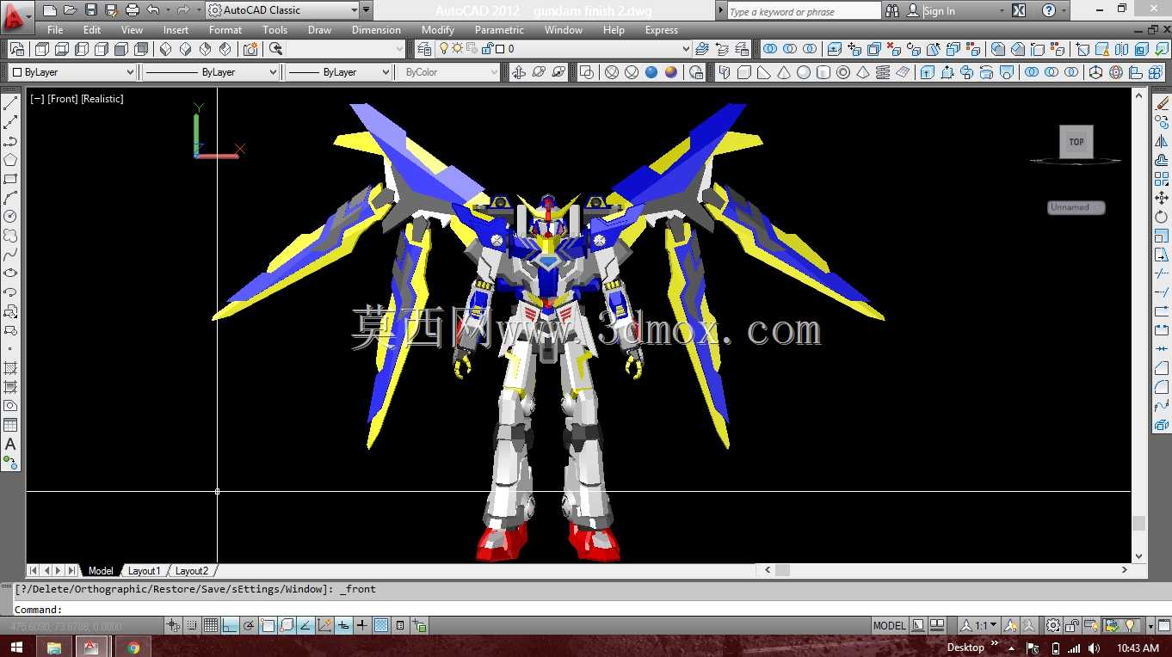Image resolution: width=1172 pixels, height=657 pixels.
Task: Click the Create Camera icon
Action: pyautogui.click(x=250, y=49)
